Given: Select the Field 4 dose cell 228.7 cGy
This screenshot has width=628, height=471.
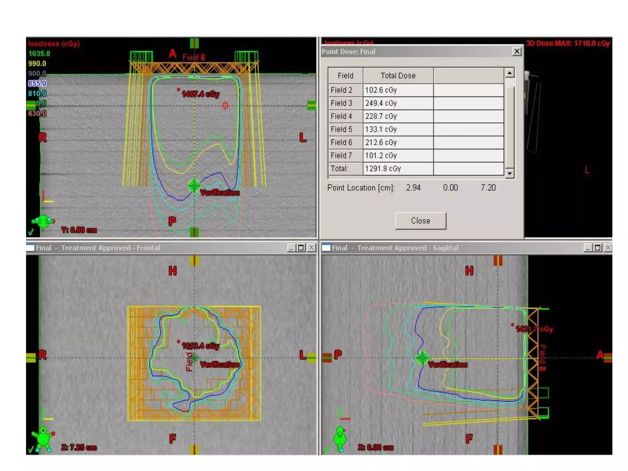Looking at the screenshot, I should coord(398,117).
